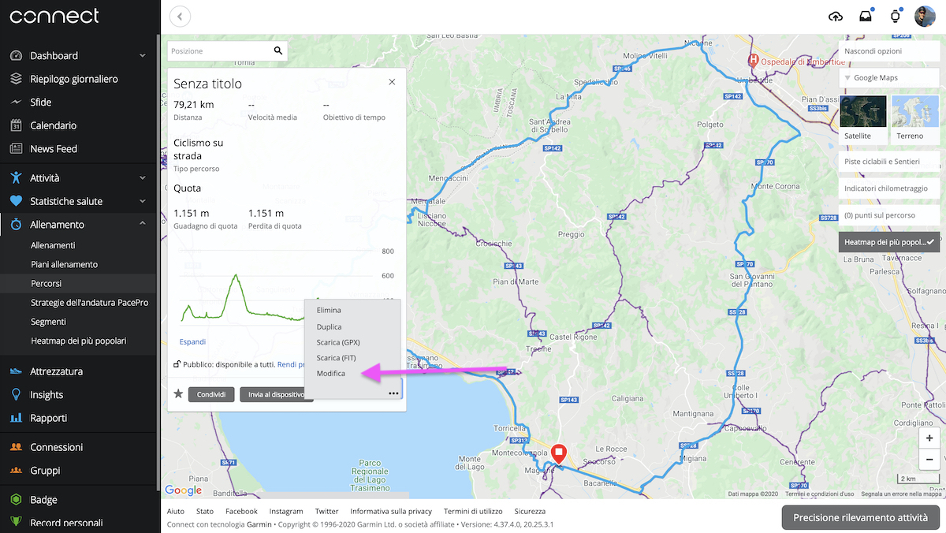Screen dimensions: 946x533
Task: Click the map zoom-in plus control
Action: (929, 438)
